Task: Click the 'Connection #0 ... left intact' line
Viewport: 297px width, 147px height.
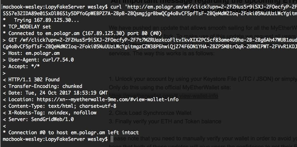Action: (x=71, y=132)
